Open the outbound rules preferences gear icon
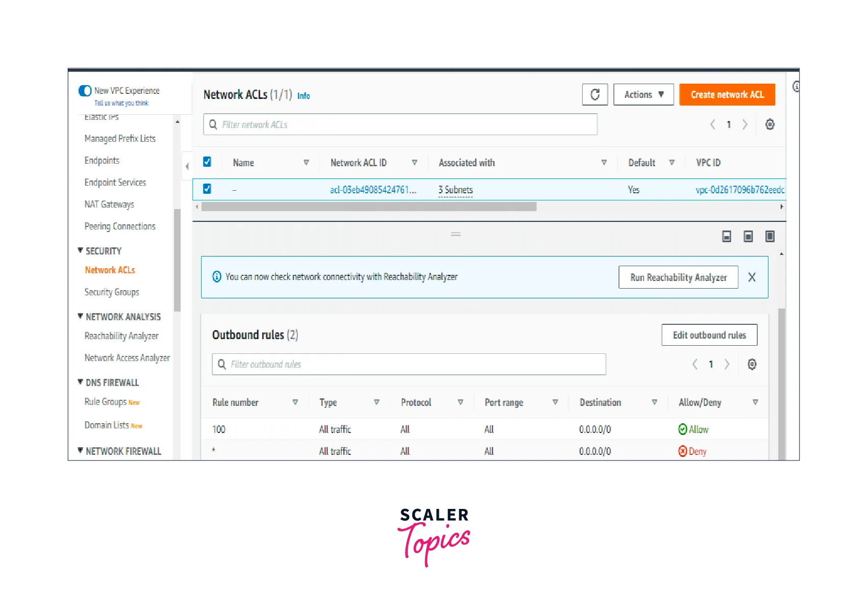Screen dimensions: 868x616 (752, 364)
